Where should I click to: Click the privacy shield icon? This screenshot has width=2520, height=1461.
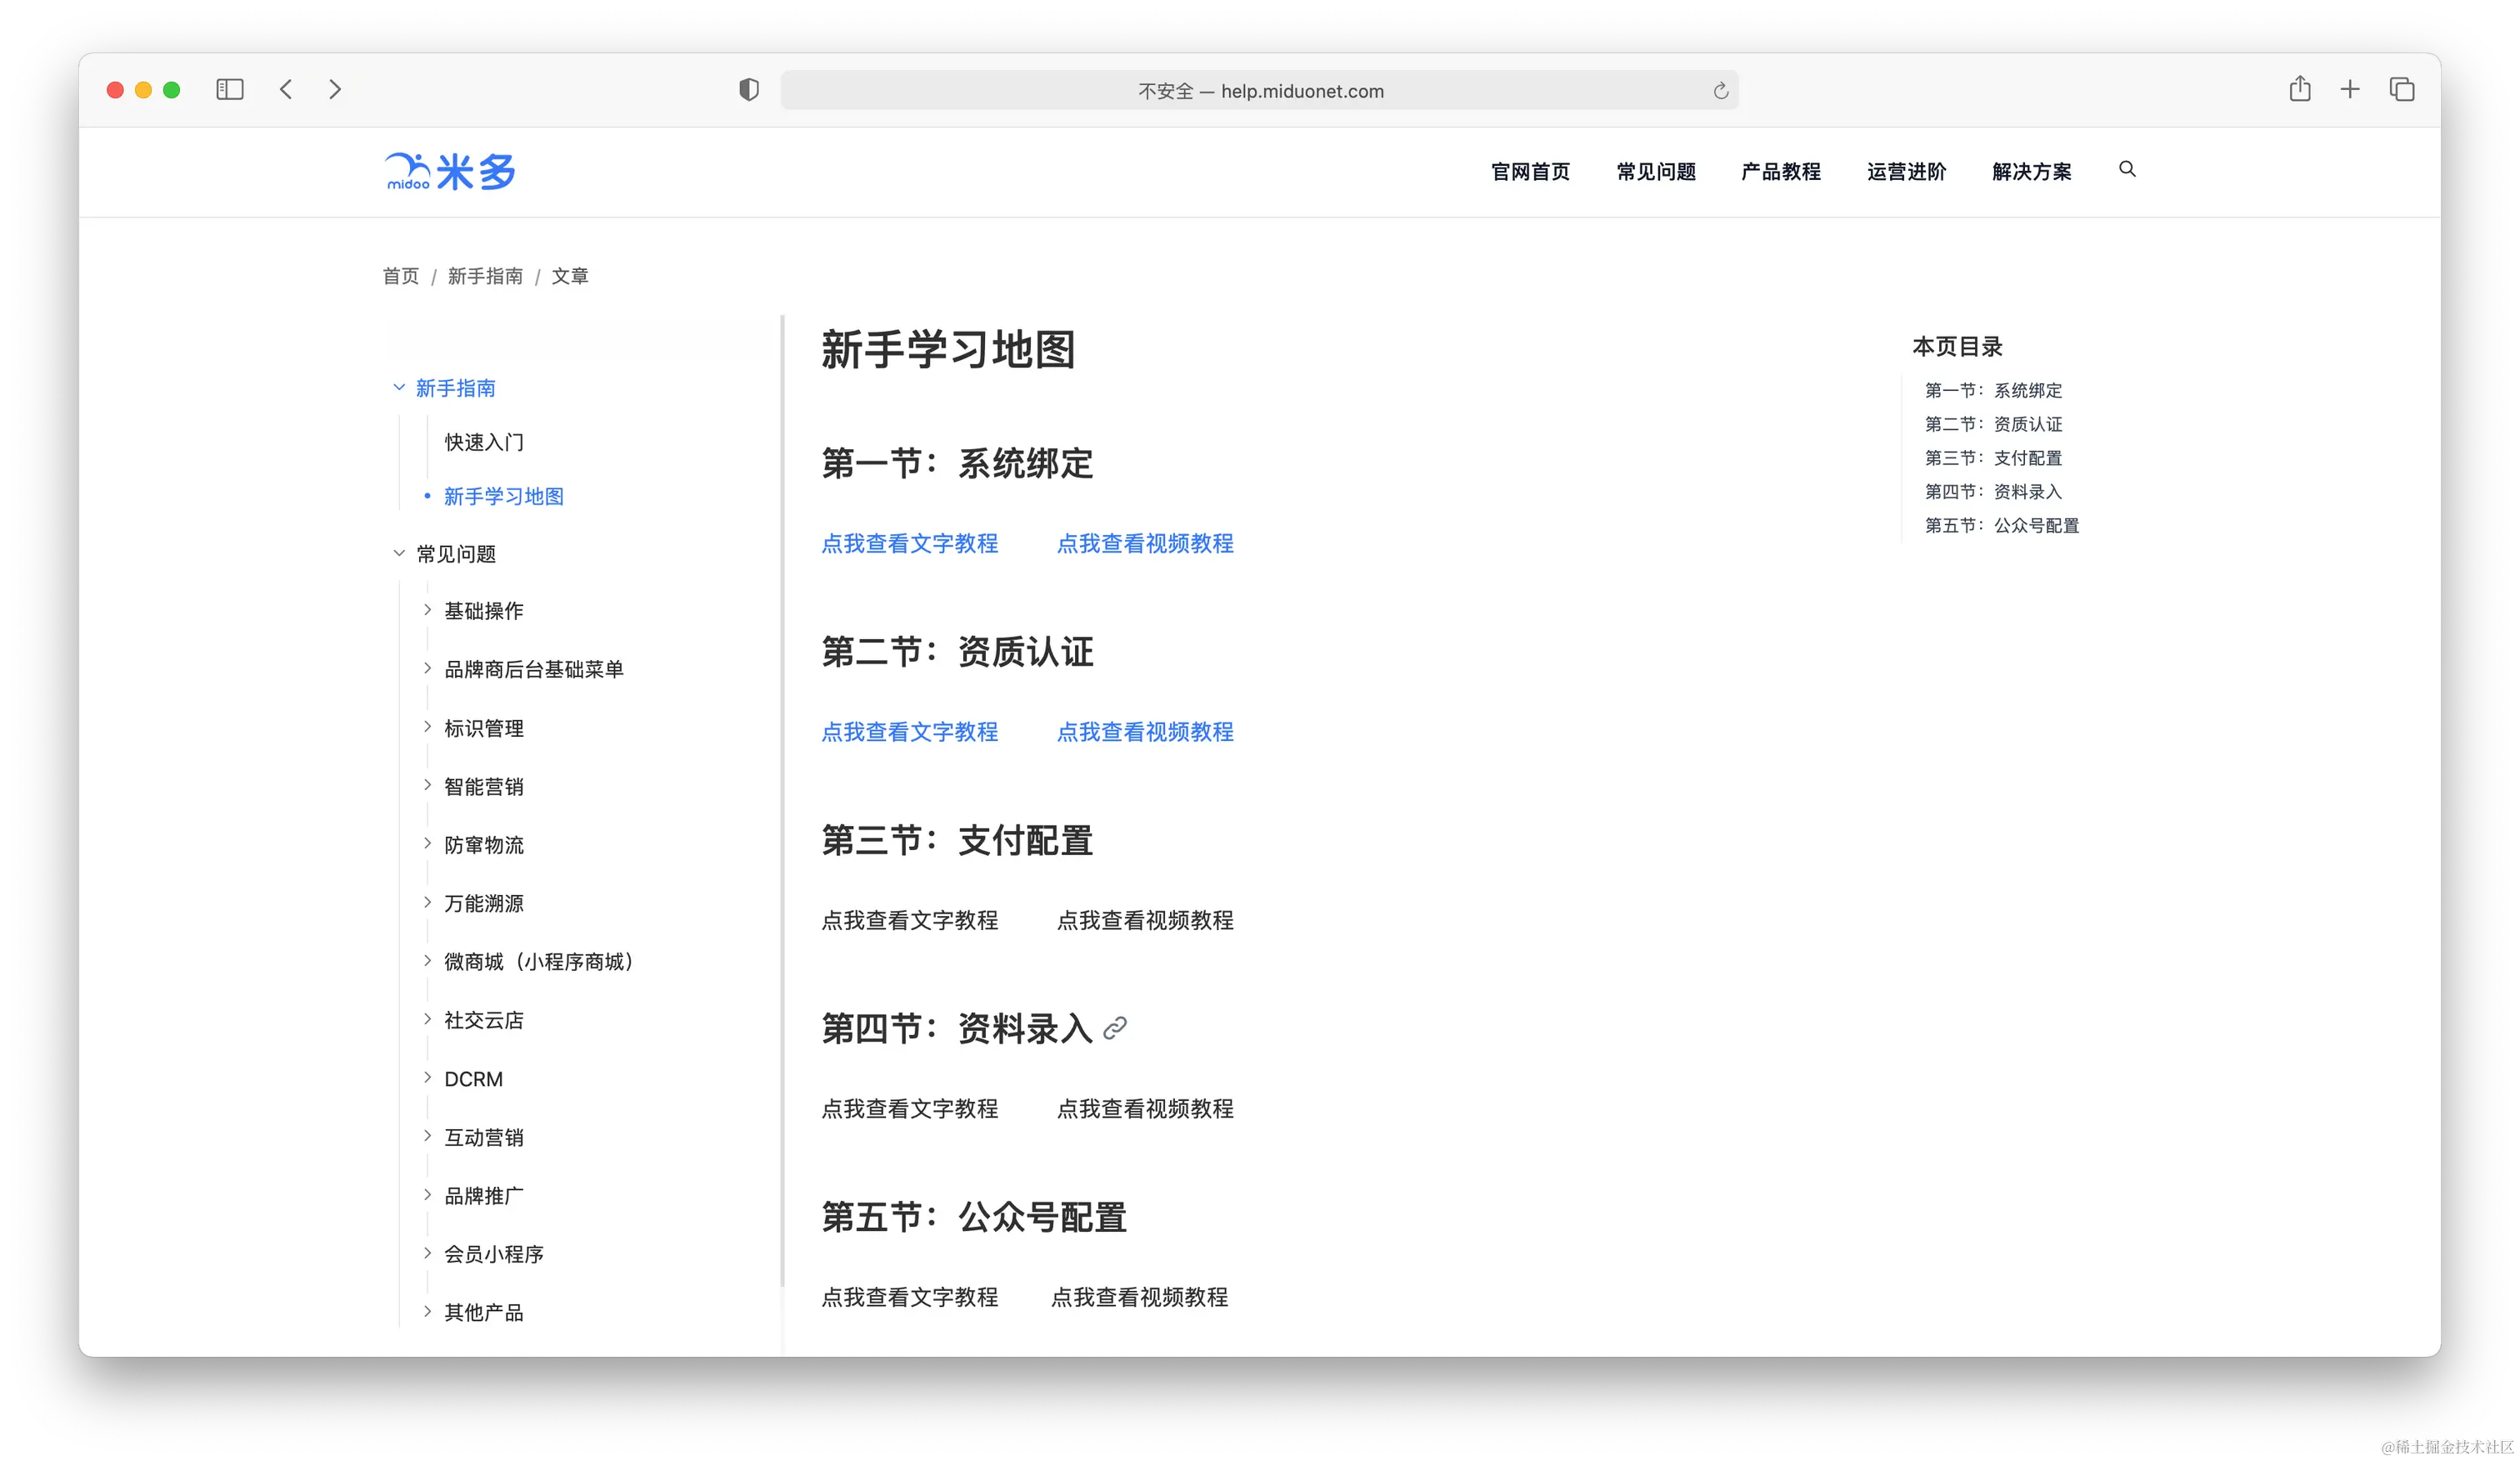click(748, 90)
